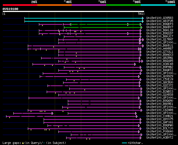Click the cyan alignment bar of Q39583

[x=84, y=18]
